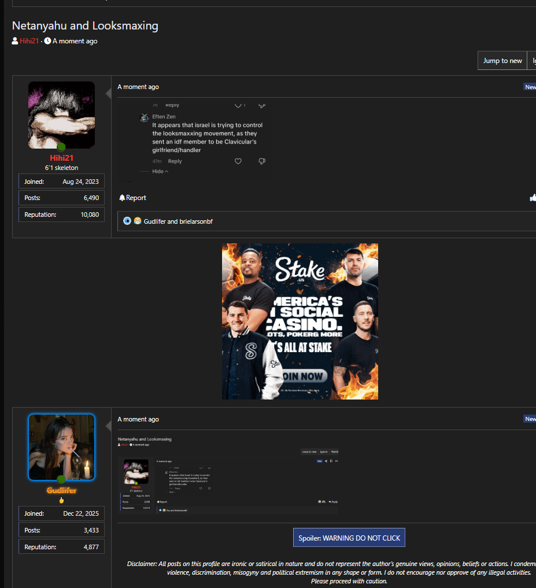Click the heart icon under Eften Zen comment
Image resolution: width=536 pixels, height=588 pixels.
238,161
